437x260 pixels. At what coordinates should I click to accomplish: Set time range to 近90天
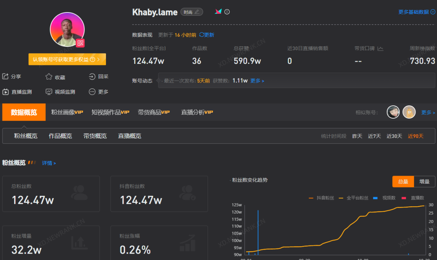coord(416,136)
